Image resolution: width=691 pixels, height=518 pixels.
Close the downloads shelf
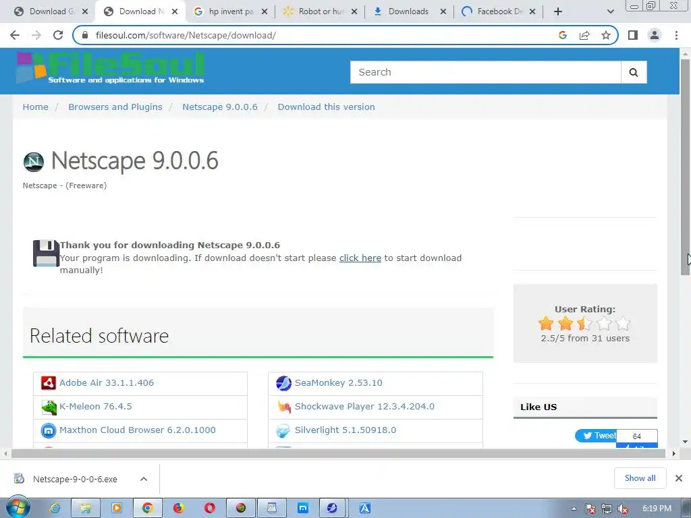[x=679, y=478]
